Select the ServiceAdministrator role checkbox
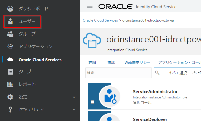 (92, 102)
